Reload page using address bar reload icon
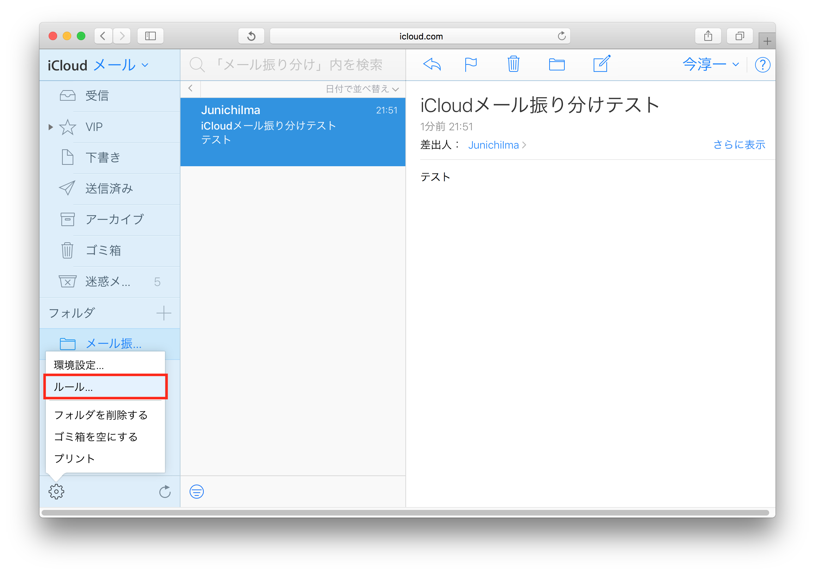Viewport: 815px width, 574px height. [x=562, y=36]
